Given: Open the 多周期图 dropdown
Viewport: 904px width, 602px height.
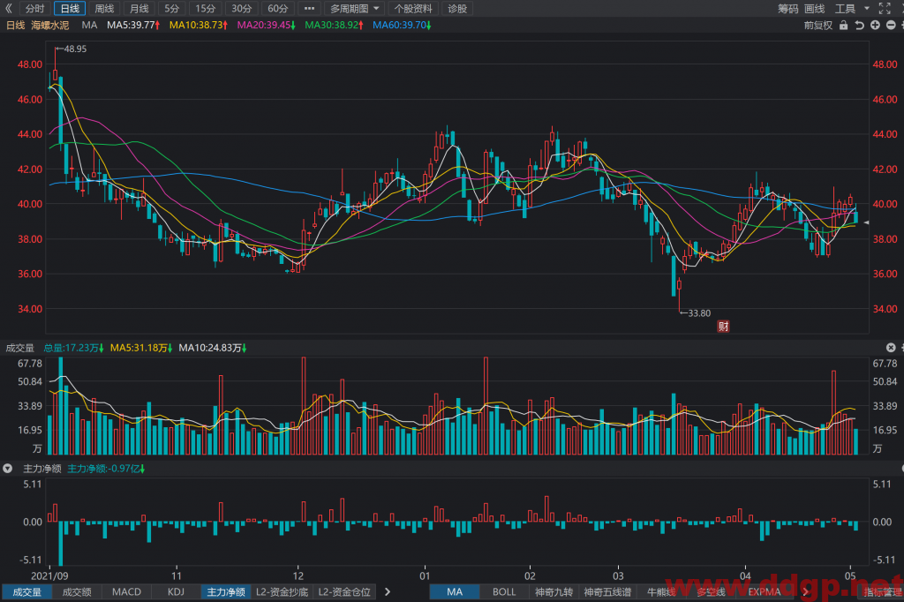Looking at the screenshot, I should click(x=354, y=9).
